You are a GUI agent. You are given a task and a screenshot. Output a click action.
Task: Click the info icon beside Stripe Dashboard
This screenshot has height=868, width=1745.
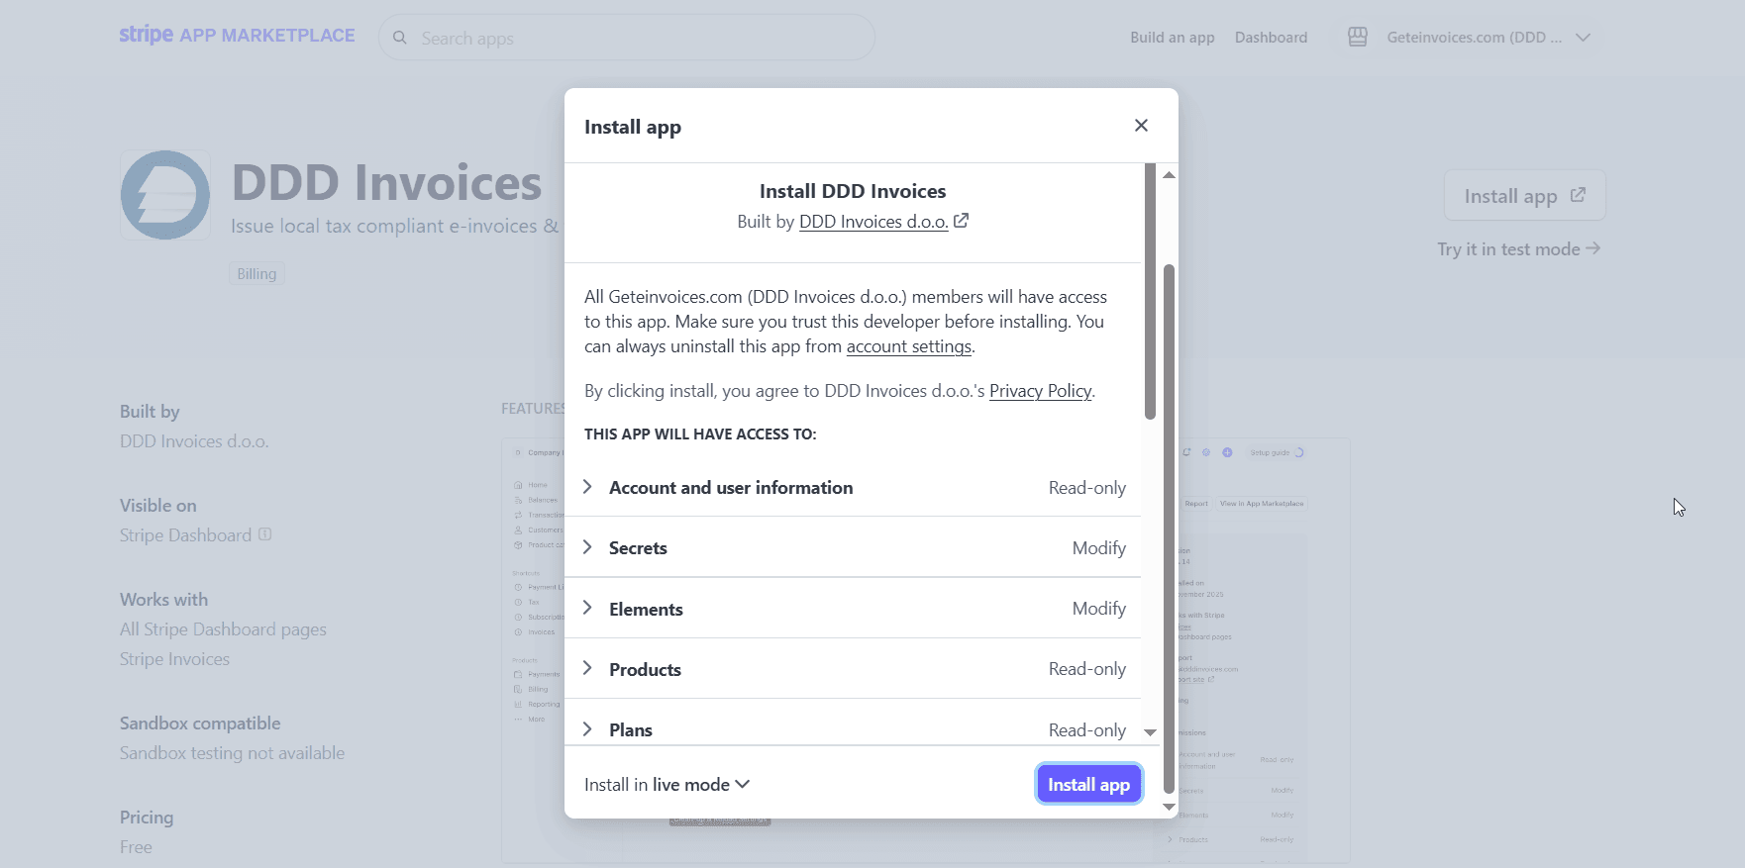[x=263, y=534]
